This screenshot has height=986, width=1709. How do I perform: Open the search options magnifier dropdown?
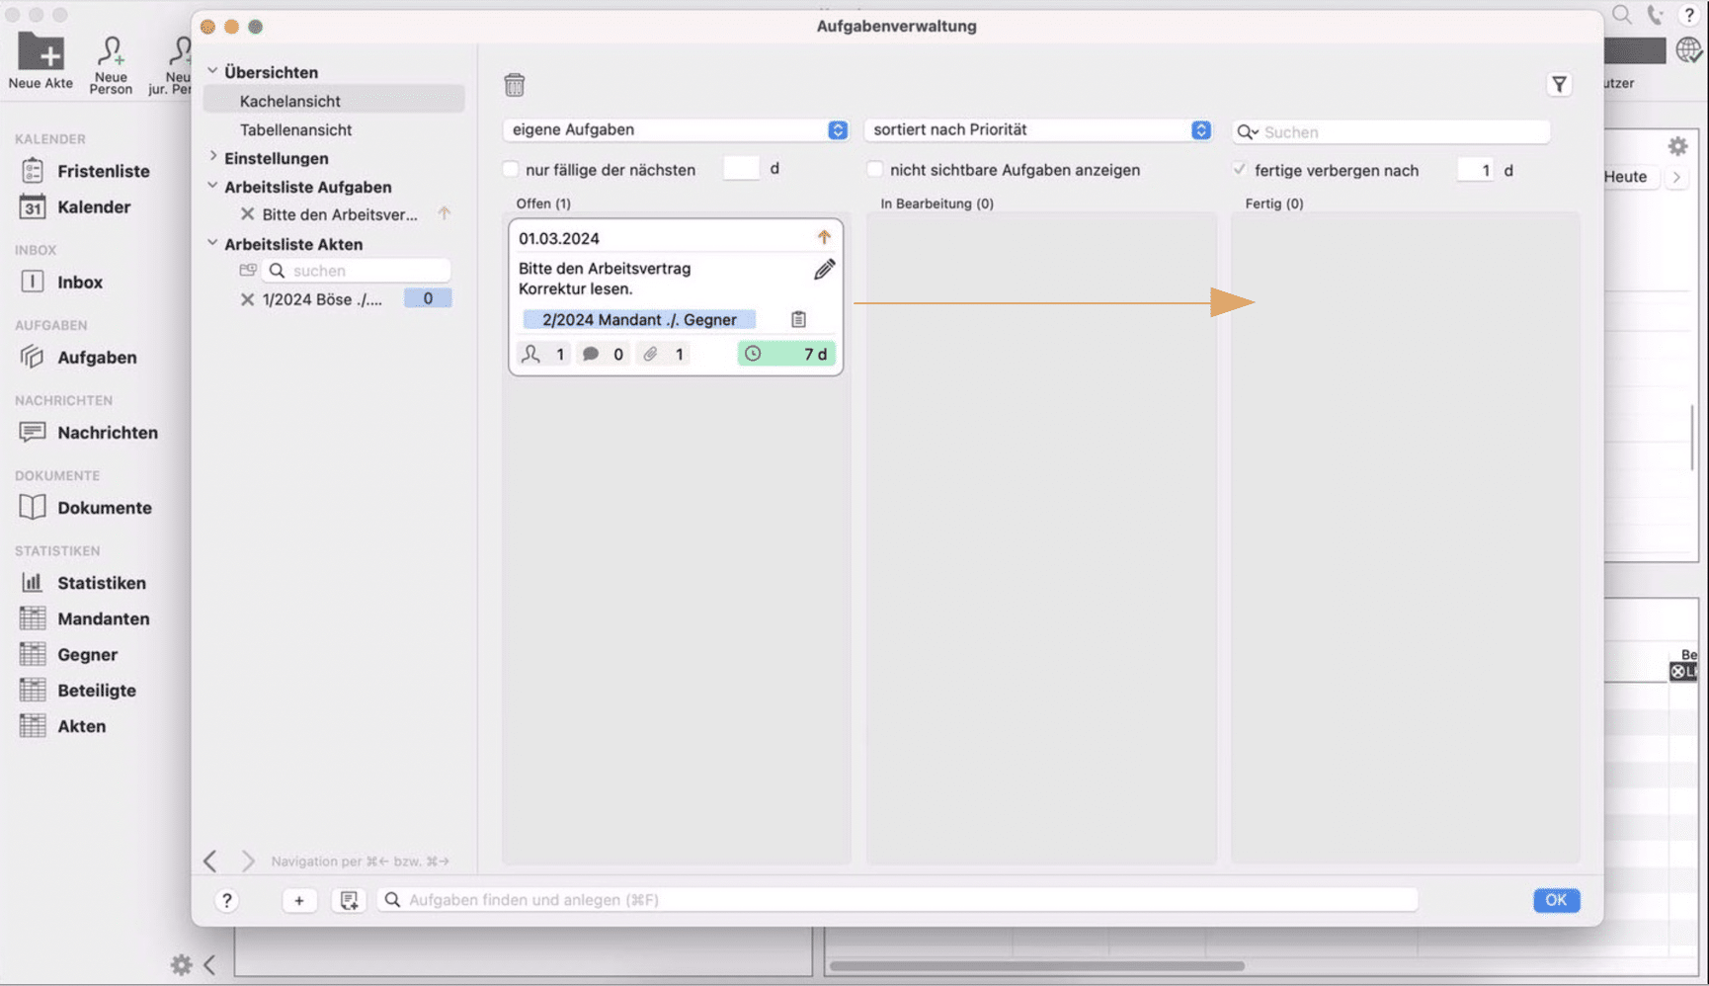coord(1248,131)
